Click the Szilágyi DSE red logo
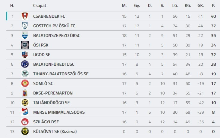220x138 pixels. coord(25,122)
